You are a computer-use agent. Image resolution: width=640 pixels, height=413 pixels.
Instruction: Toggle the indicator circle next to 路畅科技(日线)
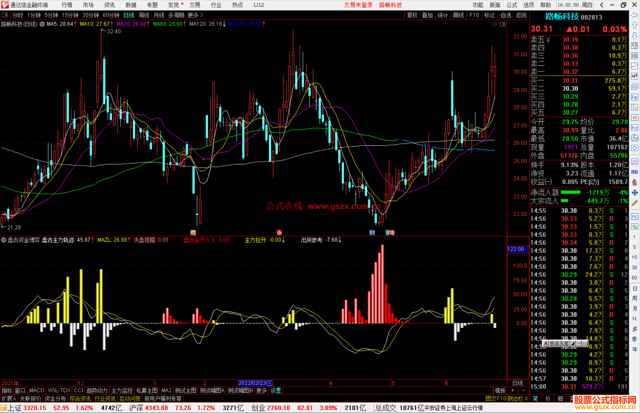[x=42, y=24]
